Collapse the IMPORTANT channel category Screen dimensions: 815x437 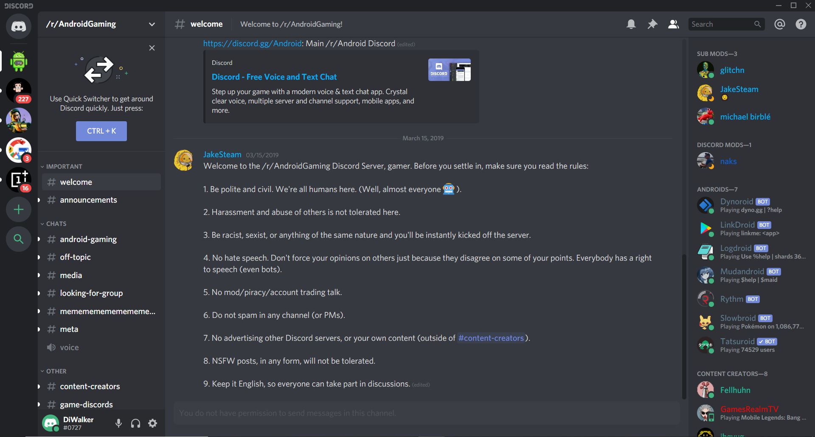coord(64,167)
